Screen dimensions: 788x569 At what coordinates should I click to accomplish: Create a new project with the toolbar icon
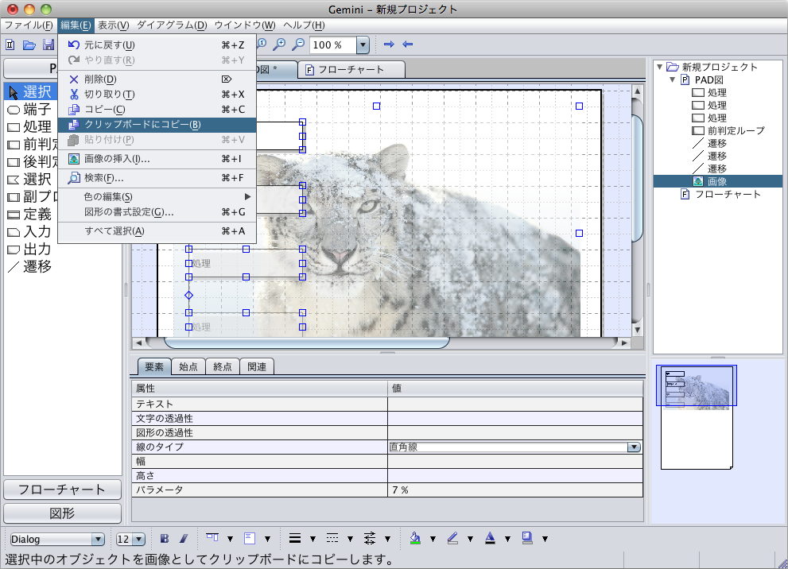tap(10, 45)
